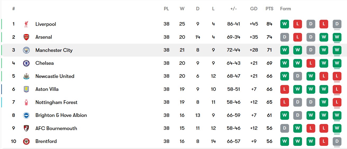
Task: Open the Nottingham Forest team link
Action: 56,102
